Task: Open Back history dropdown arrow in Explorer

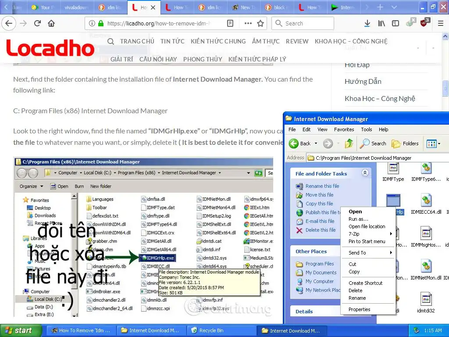Action: [x=316, y=143]
